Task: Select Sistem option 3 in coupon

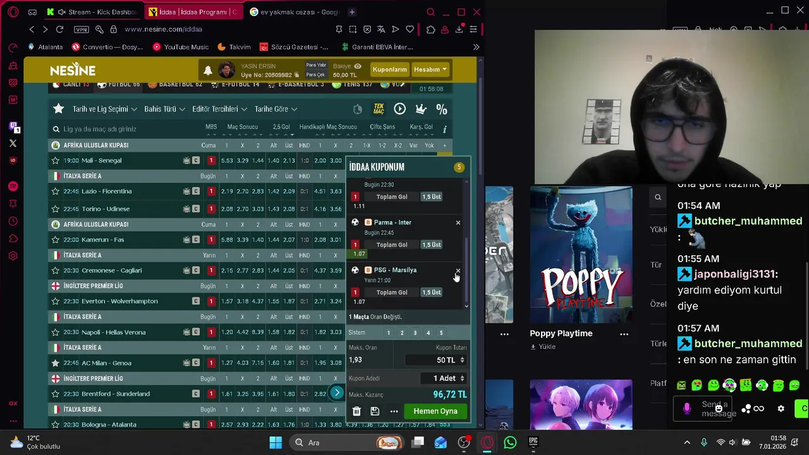Action: pyautogui.click(x=415, y=333)
